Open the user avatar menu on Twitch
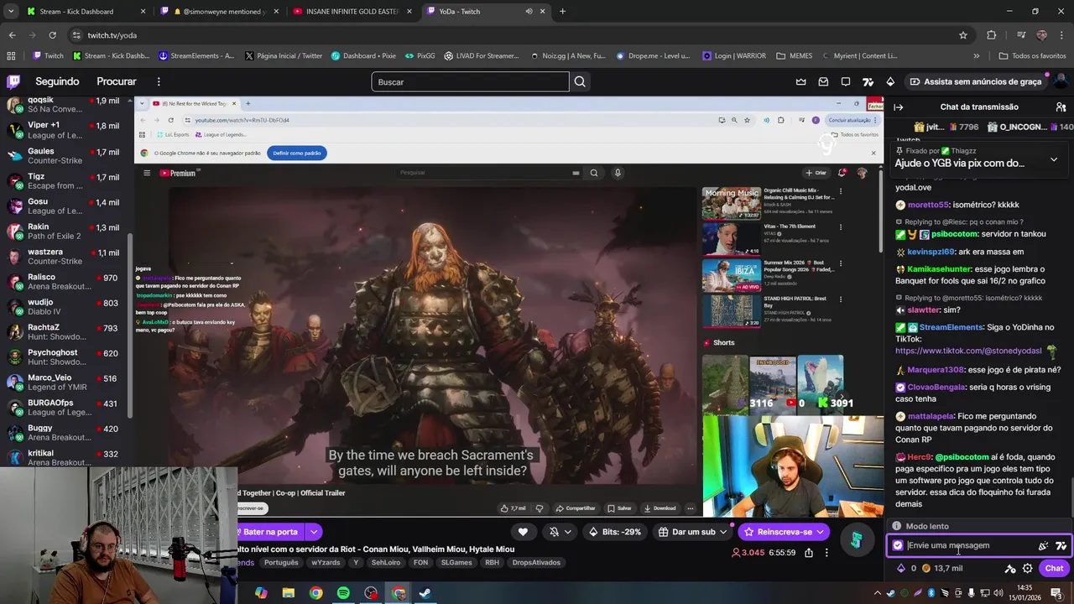Screen dimensions: 1074x604 coord(1061,81)
